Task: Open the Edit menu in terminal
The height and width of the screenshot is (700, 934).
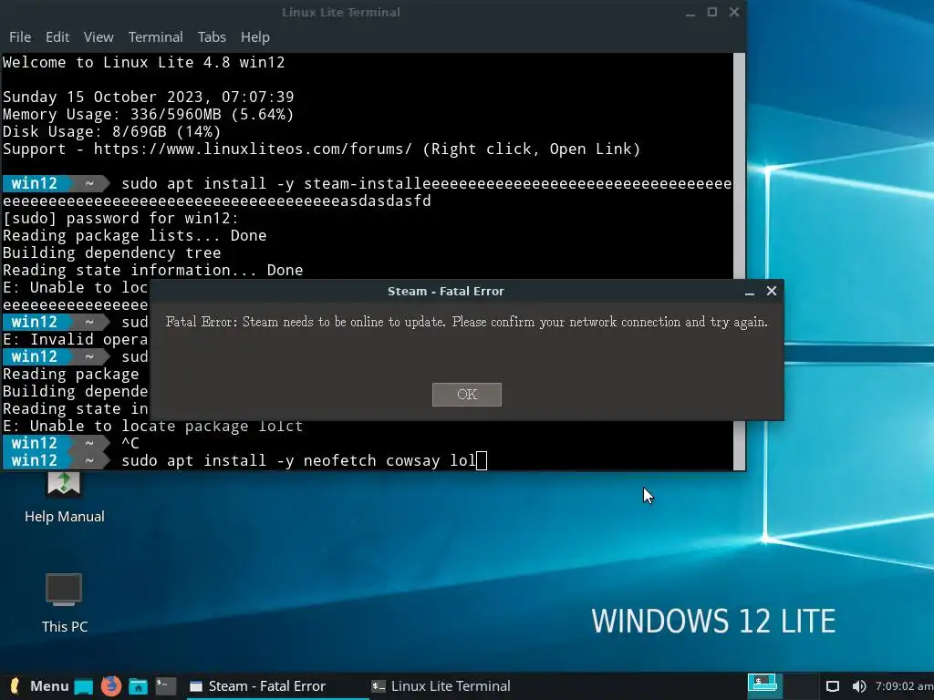Action: (57, 36)
